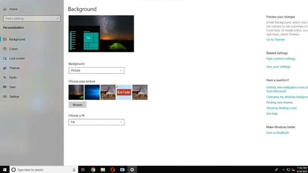Go to Lock screen settings page
This screenshot has width=308, height=173.
pyautogui.click(x=17, y=59)
